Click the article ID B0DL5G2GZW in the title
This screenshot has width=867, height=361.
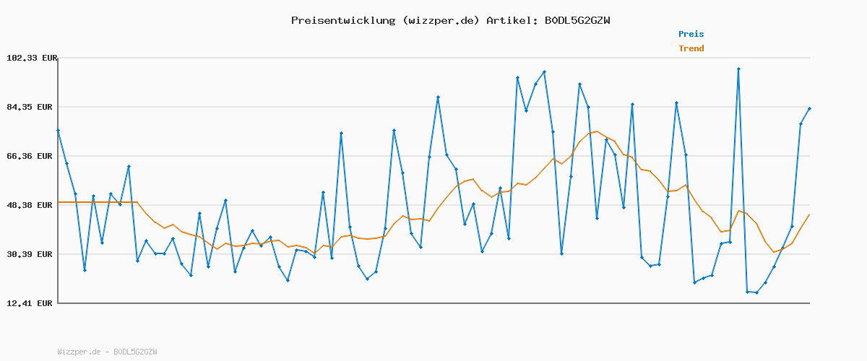click(x=577, y=20)
